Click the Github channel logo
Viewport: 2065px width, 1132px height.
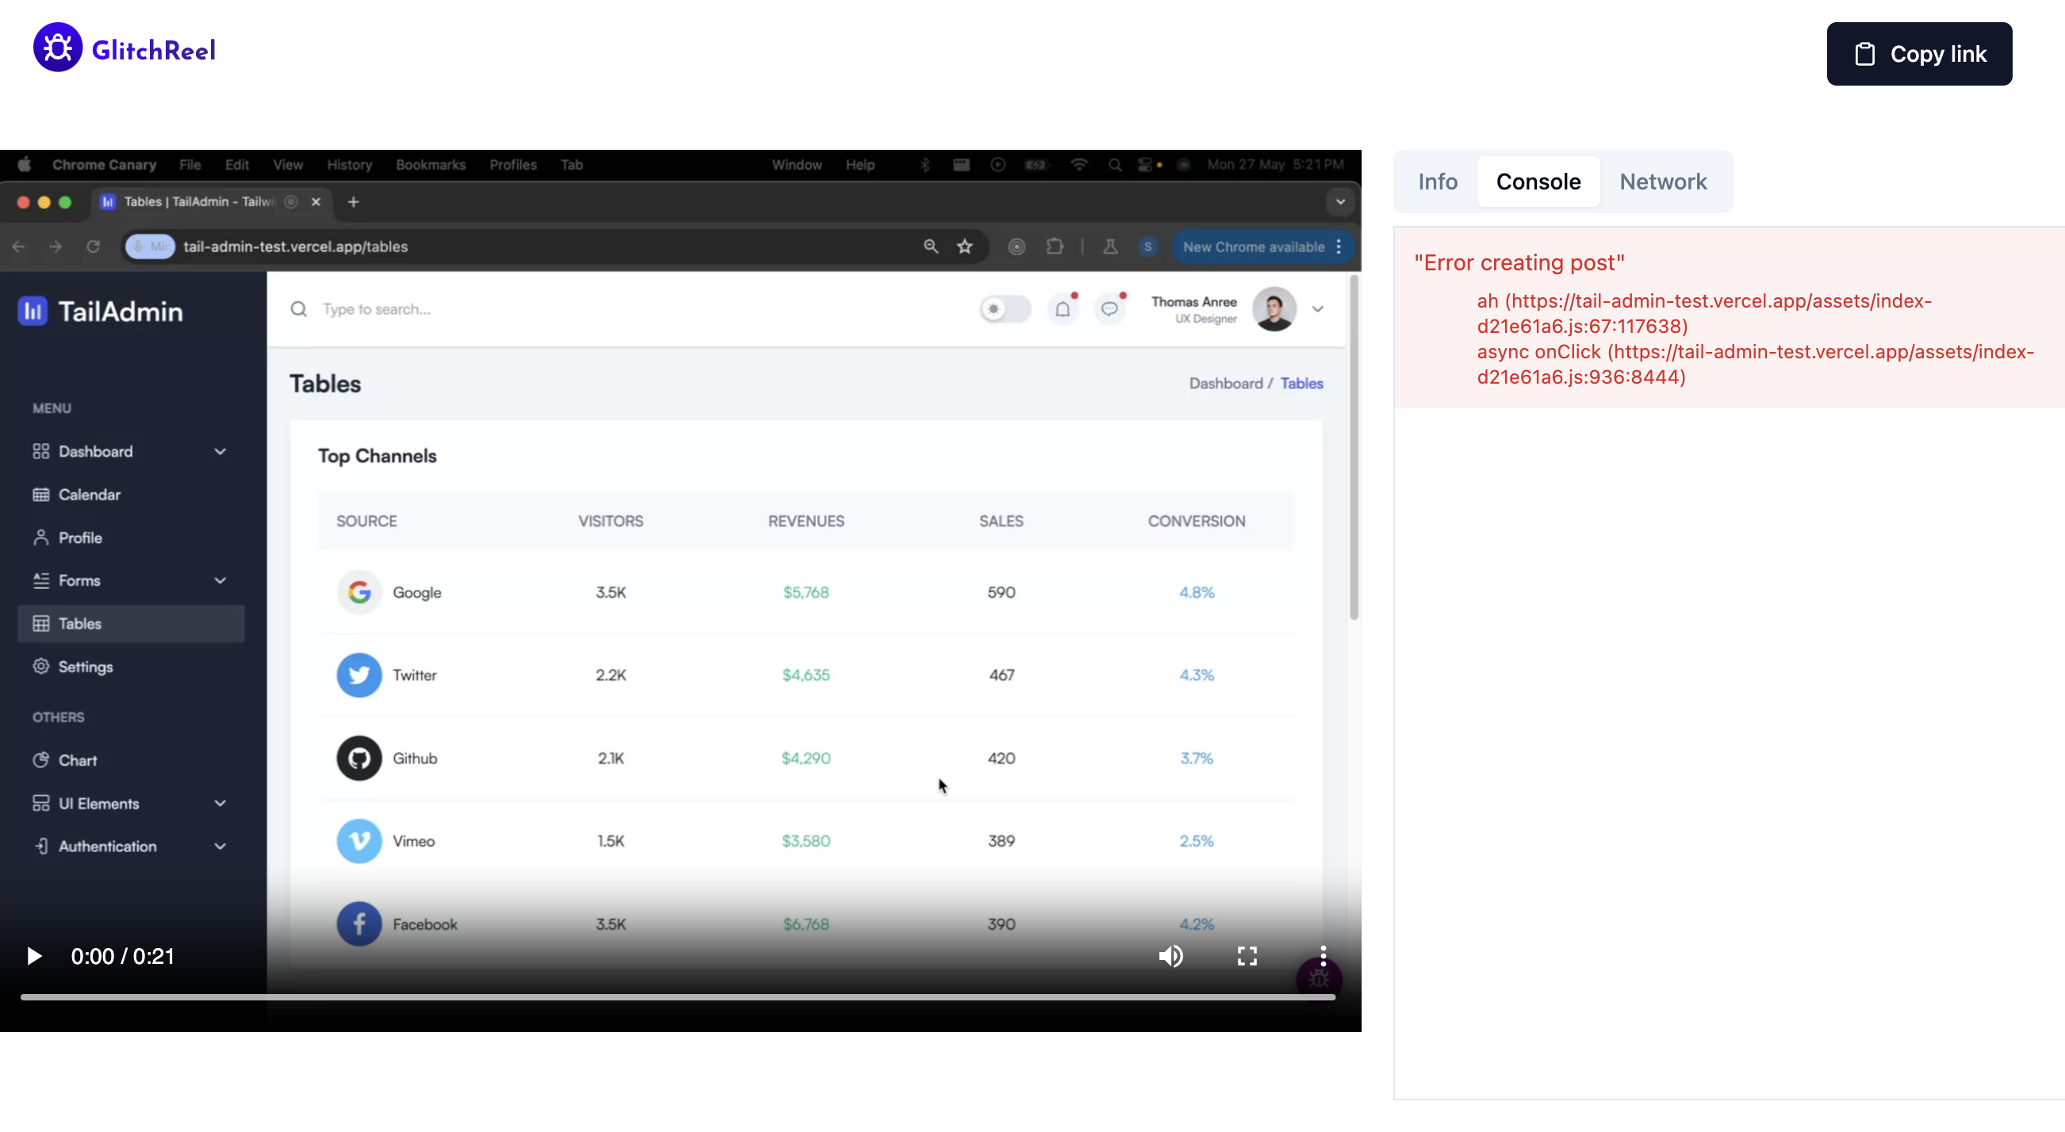pyautogui.click(x=358, y=758)
